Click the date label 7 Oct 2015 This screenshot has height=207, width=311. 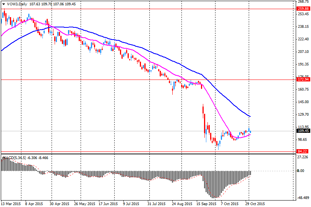tap(230, 204)
